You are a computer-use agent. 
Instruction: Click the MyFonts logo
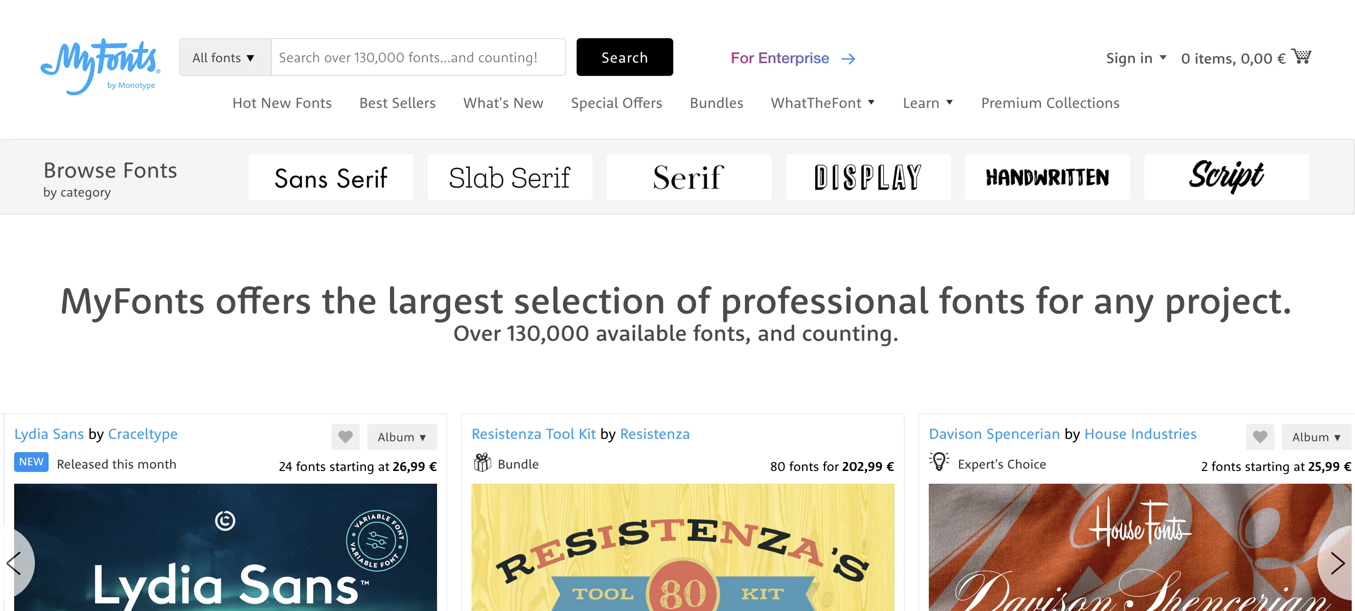[x=100, y=65]
